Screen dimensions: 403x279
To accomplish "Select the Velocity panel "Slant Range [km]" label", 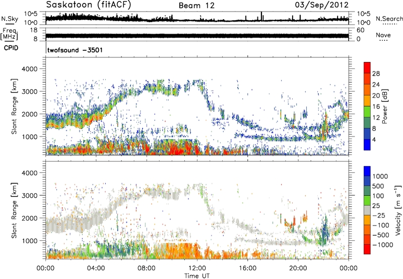I will [x=14, y=211].
